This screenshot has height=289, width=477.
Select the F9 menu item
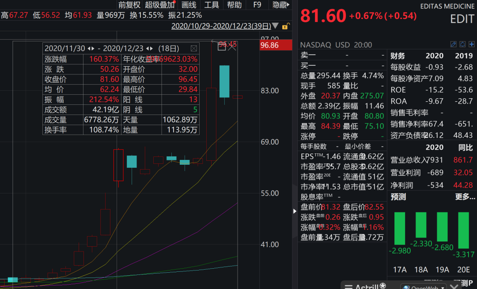point(257,5)
